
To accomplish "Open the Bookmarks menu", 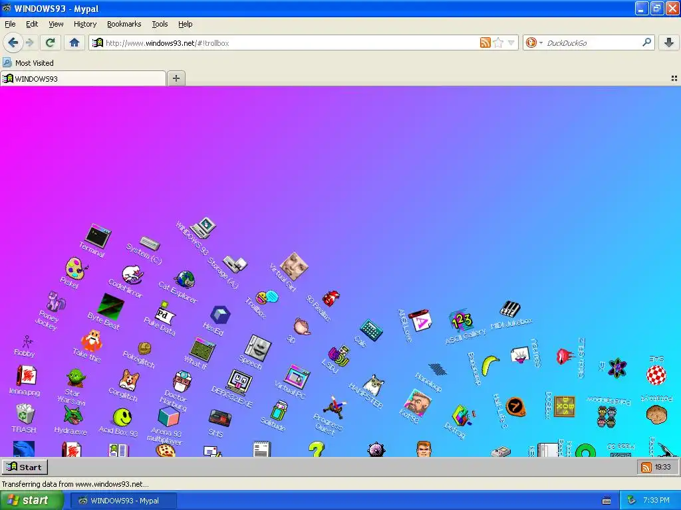I will [124, 24].
